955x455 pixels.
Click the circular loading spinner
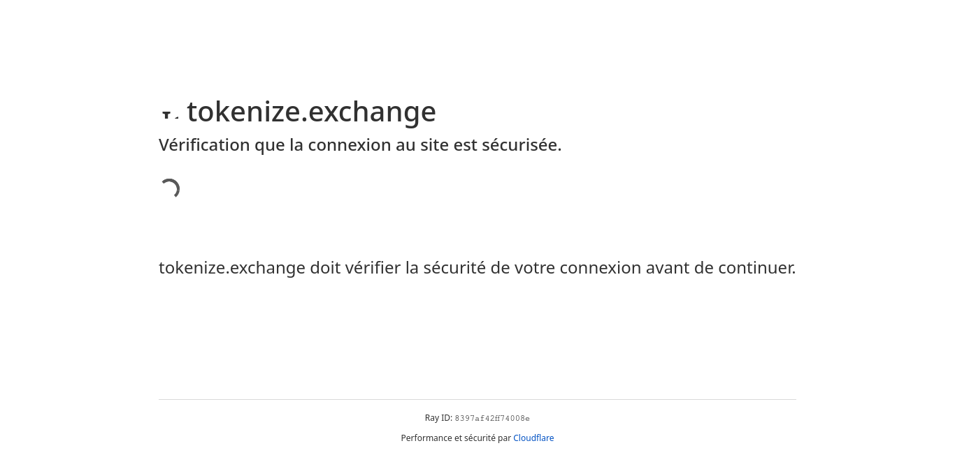[169, 189]
